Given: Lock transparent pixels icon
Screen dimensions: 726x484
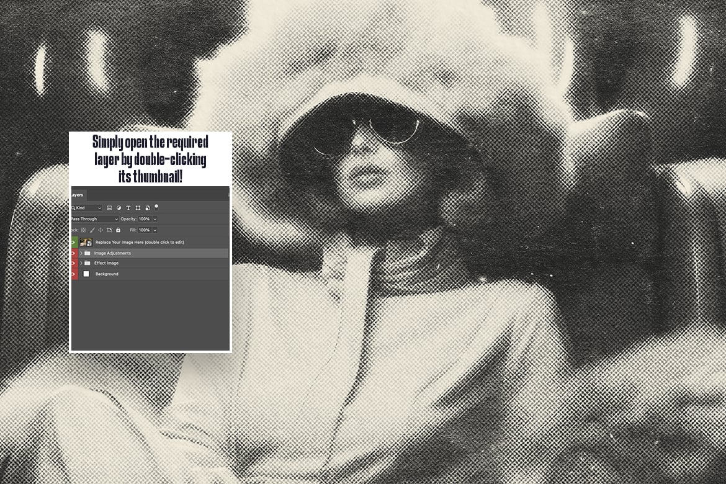Looking at the screenshot, I should [x=83, y=230].
